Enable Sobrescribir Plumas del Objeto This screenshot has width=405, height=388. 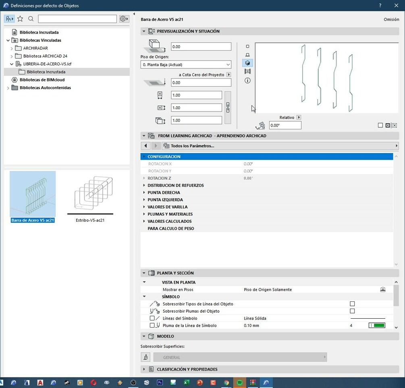[352, 311]
